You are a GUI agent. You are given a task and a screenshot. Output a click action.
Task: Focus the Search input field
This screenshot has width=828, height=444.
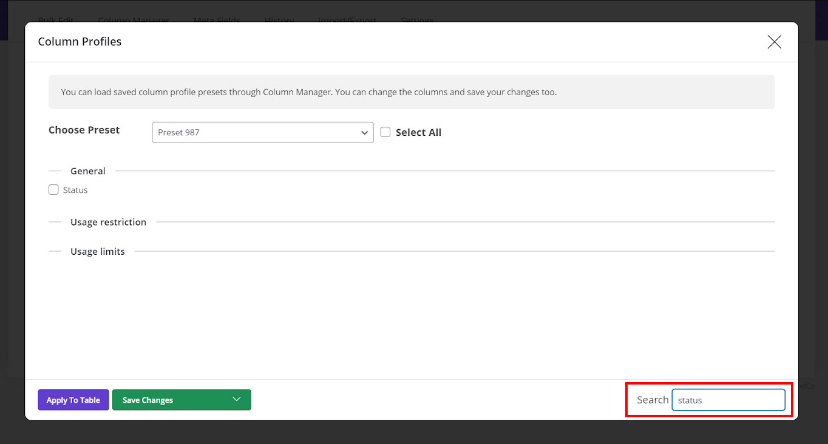point(728,400)
